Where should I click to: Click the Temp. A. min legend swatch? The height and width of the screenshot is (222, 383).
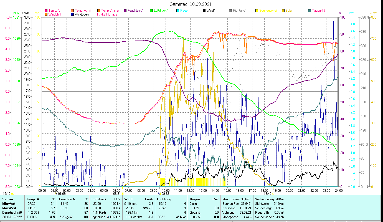(73, 11)
